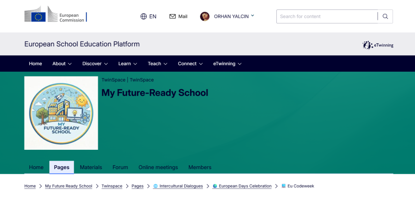
Task: Expand the Connect menu
Action: pyautogui.click(x=191, y=64)
